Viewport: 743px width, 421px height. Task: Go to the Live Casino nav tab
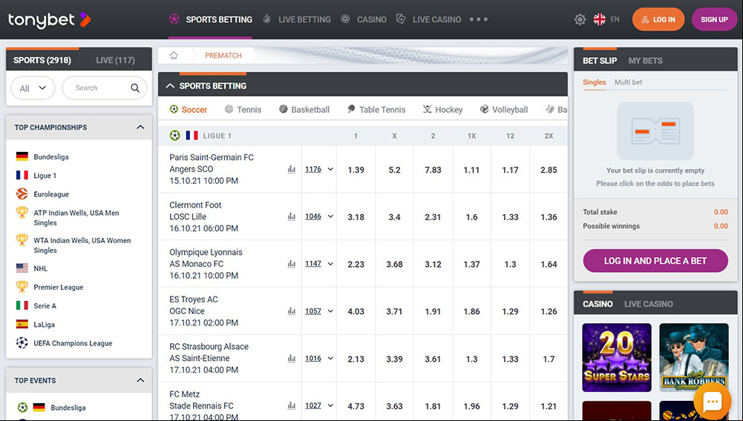[x=429, y=19]
